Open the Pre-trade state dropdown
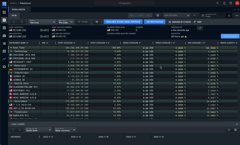This screenshot has width=240, height=145. coord(66,22)
